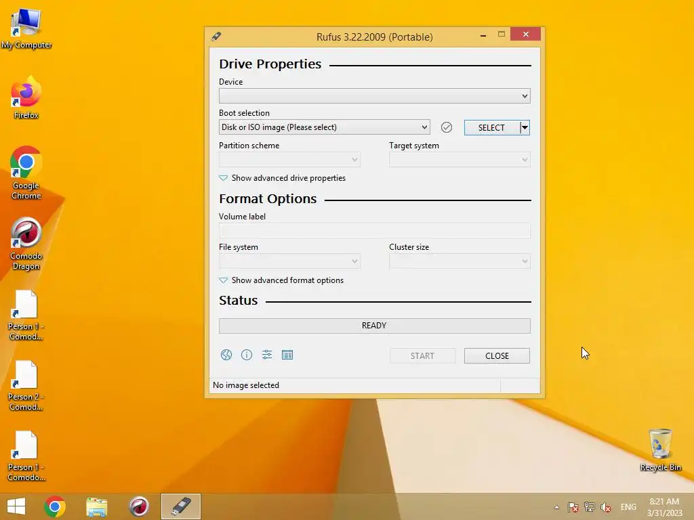Open the Device dropdown
Screen dimensions: 694x520
374,96
